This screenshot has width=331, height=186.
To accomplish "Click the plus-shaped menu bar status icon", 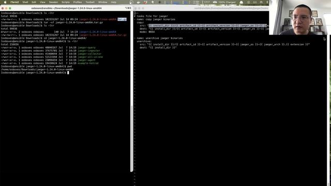I will click(160, 2).
